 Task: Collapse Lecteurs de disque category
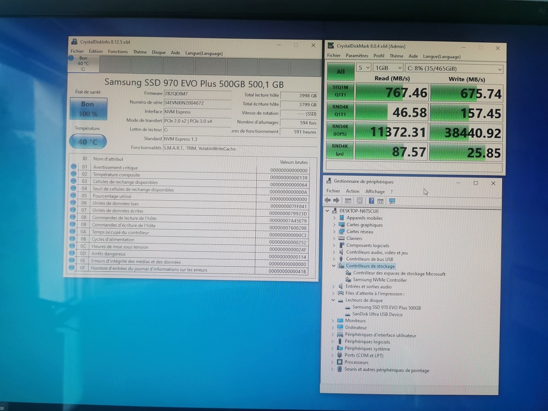(x=334, y=300)
